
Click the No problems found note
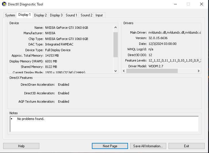coord(31,119)
